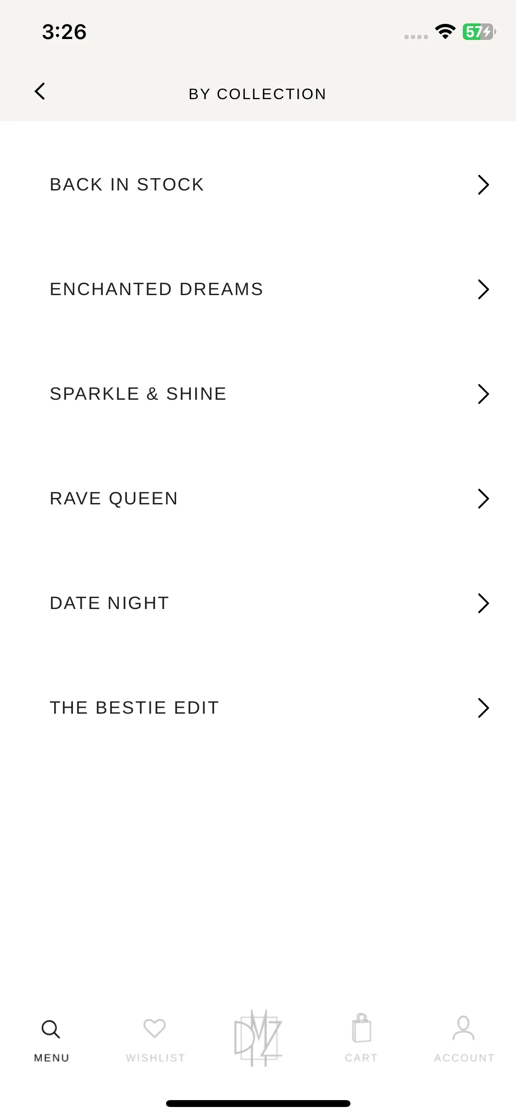
Task: Tap the home indicator bar
Action: point(258,1103)
